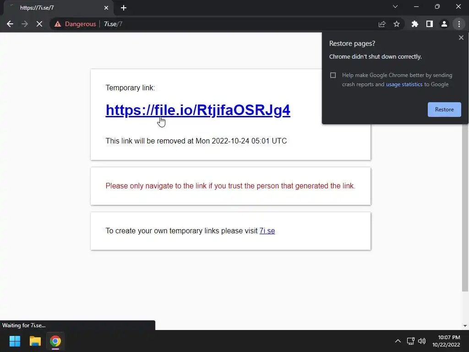
Task: Click the Chrome taskbar icon
Action: point(55,341)
